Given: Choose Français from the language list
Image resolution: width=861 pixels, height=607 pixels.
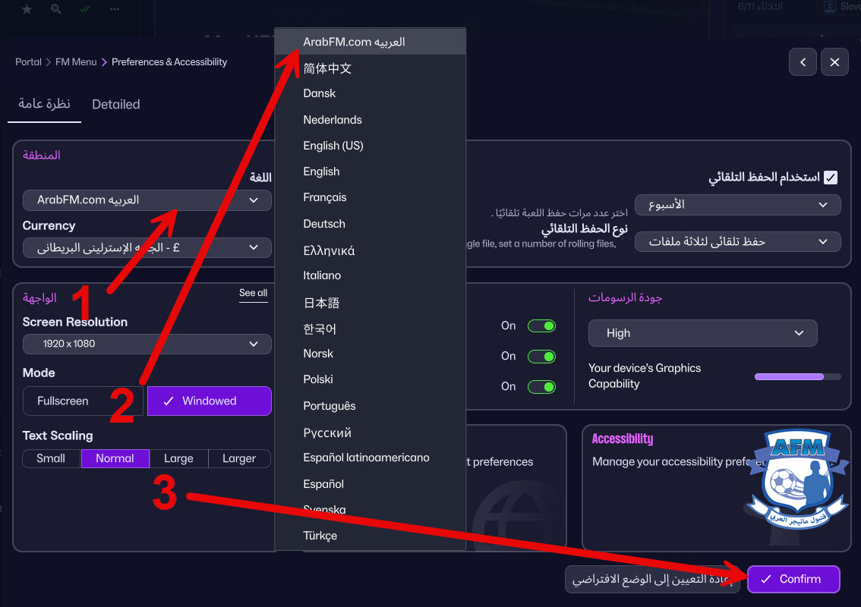Looking at the screenshot, I should coord(325,197).
